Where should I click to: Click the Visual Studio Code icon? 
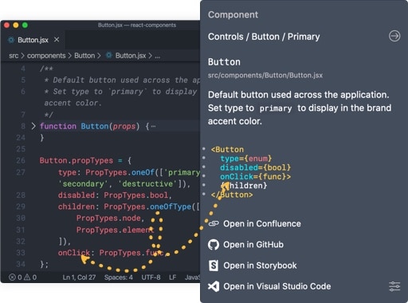click(x=214, y=286)
